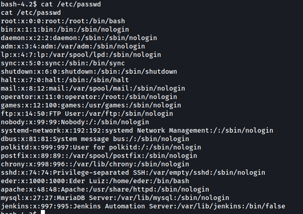Click the sshd Privilege-separated SSH line

(133, 172)
